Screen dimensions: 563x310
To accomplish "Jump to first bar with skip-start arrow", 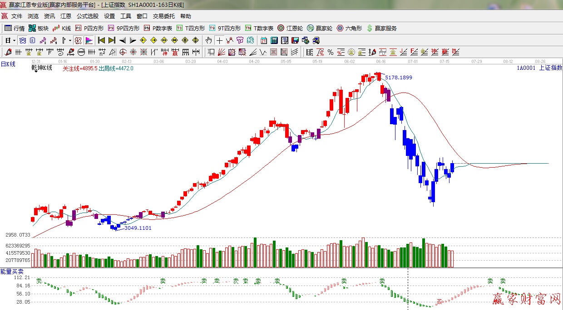I will [x=101, y=40].
